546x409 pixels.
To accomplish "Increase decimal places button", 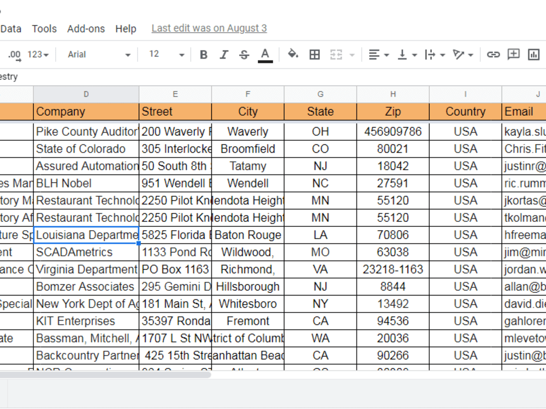I will click(15, 55).
